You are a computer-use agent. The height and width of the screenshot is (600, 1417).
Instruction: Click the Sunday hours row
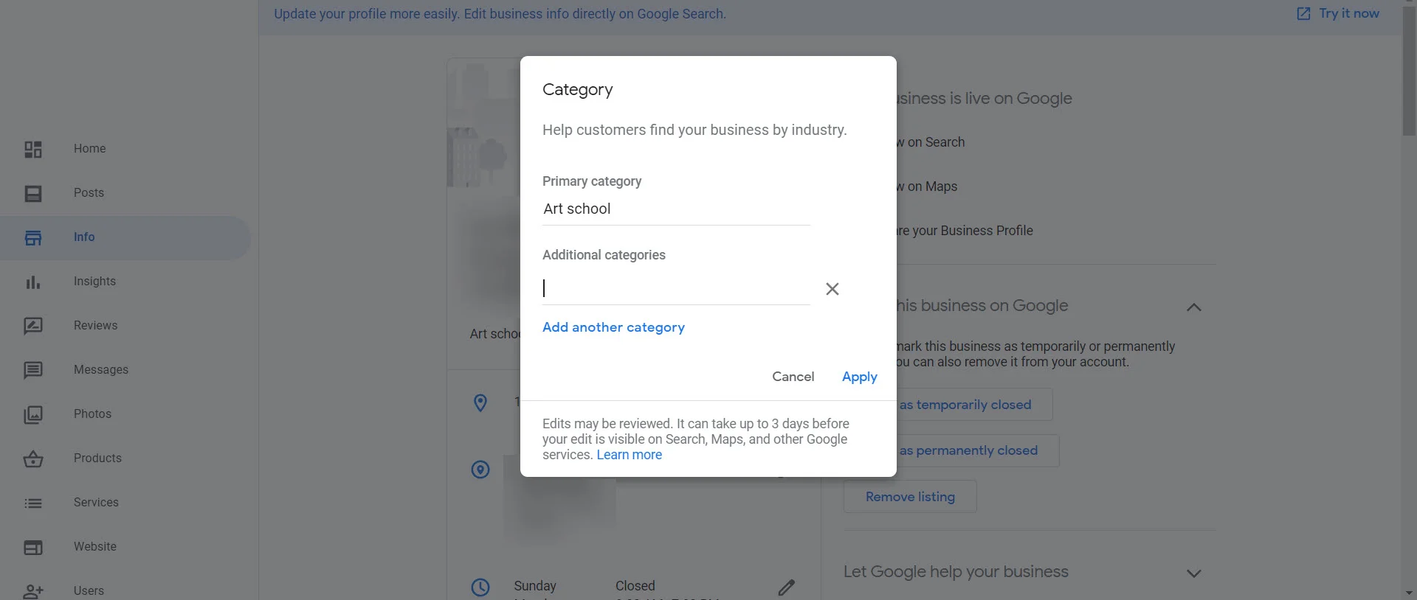585,586
